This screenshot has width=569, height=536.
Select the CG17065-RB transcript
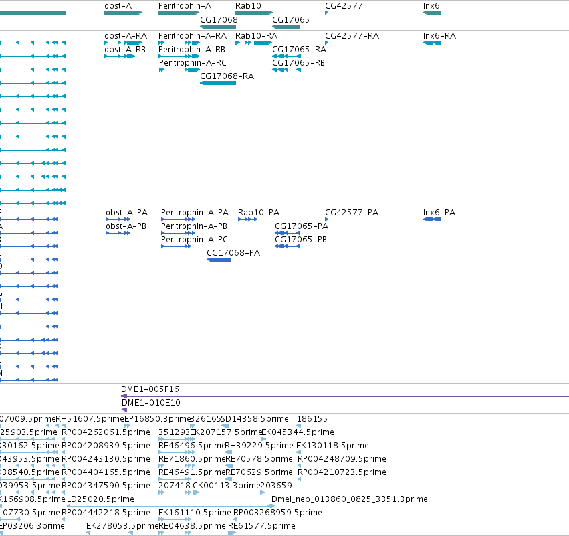pyautogui.click(x=286, y=70)
